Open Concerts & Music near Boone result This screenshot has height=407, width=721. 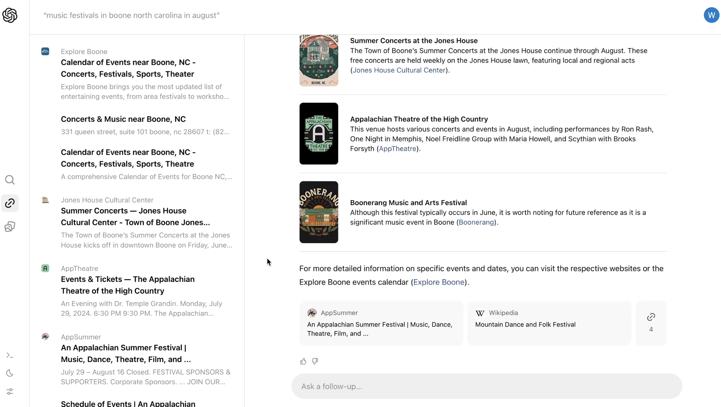(x=123, y=119)
